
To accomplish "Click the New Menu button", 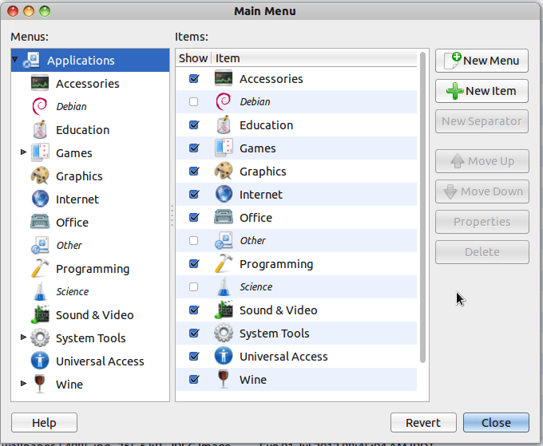I will point(482,60).
